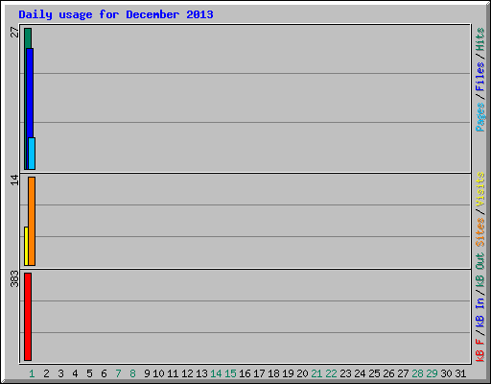Click day 21 on the x-axis
This screenshot has width=491, height=384.
[316, 373]
